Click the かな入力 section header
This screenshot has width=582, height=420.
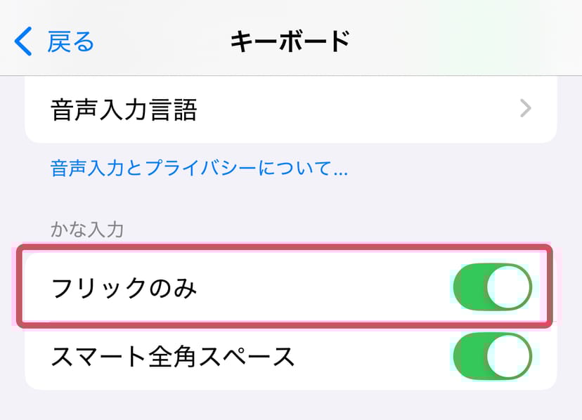(x=86, y=228)
